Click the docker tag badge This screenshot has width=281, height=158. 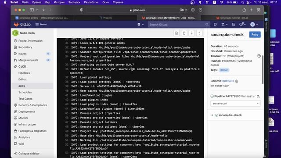click(224, 70)
